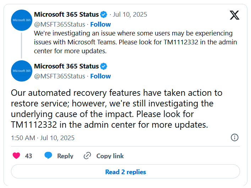Click the @MSFT365Status handle in first tweet
The image size is (251, 188).
tap(60, 24)
